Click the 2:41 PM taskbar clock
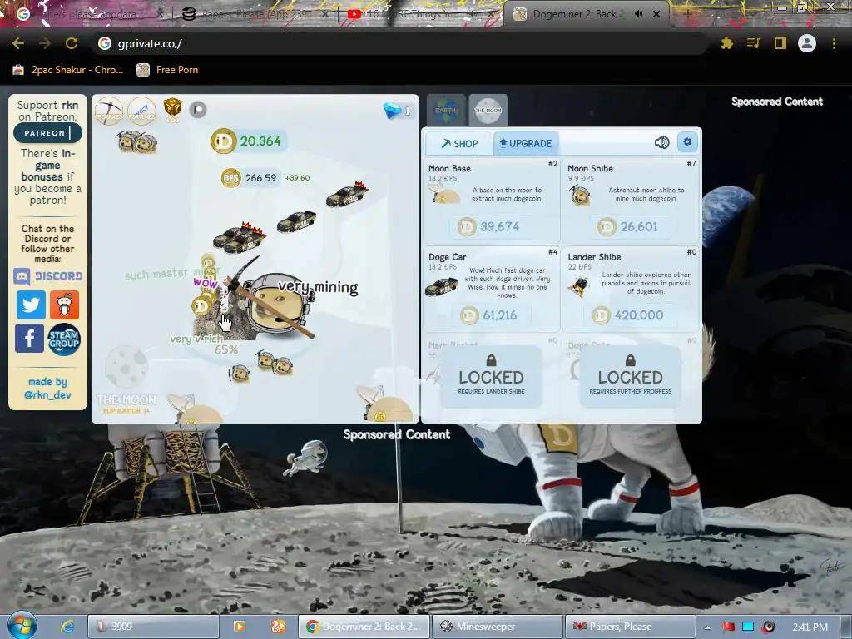 (810, 627)
